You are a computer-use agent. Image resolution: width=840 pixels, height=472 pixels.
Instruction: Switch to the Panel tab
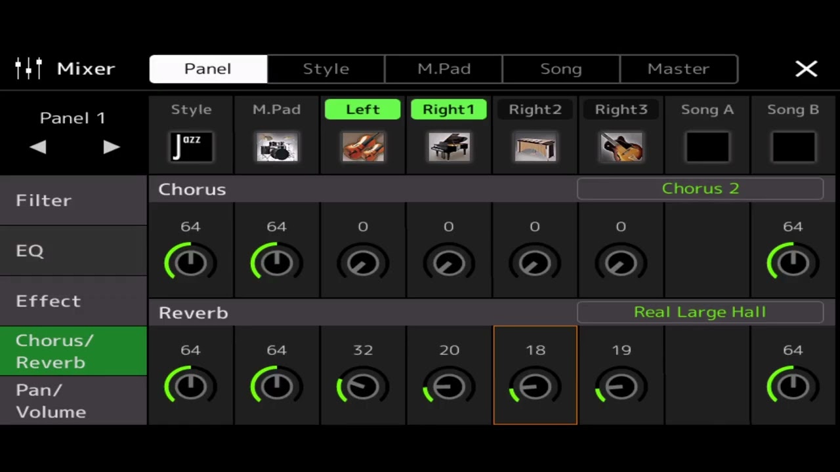pyautogui.click(x=208, y=69)
